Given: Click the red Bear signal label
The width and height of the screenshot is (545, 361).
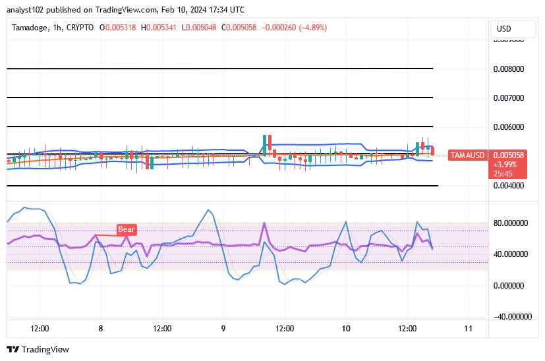Looking at the screenshot, I should tap(126, 229).
